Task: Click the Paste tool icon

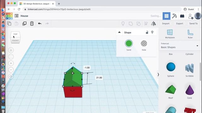Action: pos(17,24)
